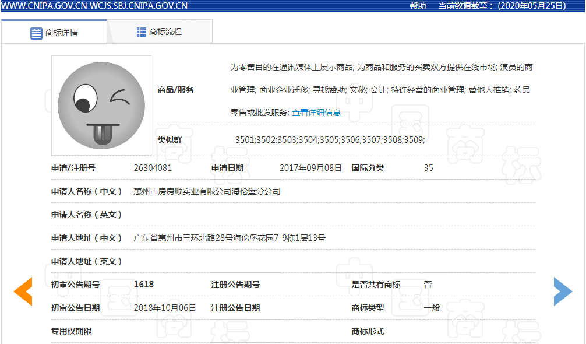
Task: Click the list icon beside 商标流程
Action: tap(142, 32)
